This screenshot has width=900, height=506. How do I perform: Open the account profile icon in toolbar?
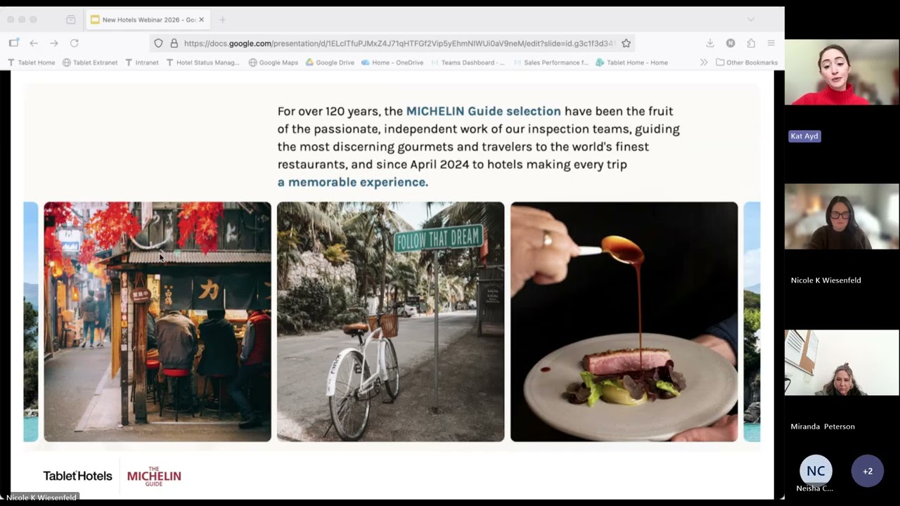pos(731,43)
